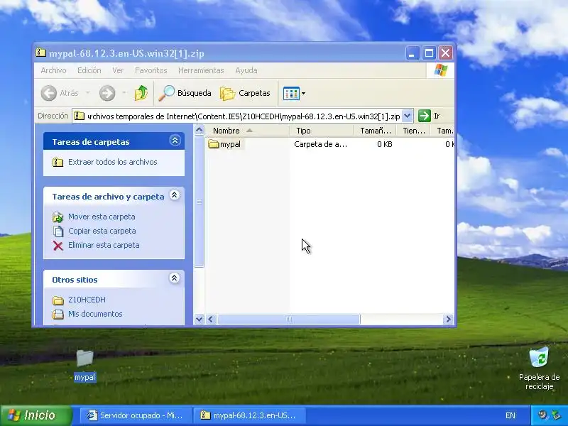Open the Edición menu

(89, 70)
